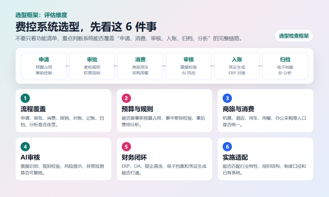The width and height of the screenshot is (329, 197).
Task: Open the 归档 step card
Action: (285, 66)
